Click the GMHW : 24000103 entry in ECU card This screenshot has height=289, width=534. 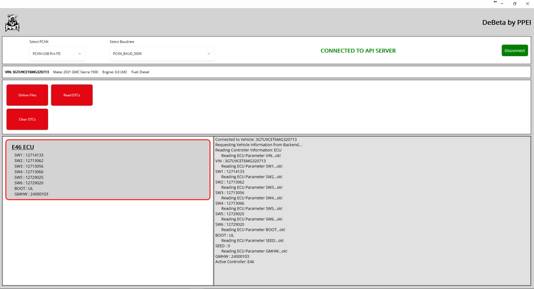click(31, 194)
